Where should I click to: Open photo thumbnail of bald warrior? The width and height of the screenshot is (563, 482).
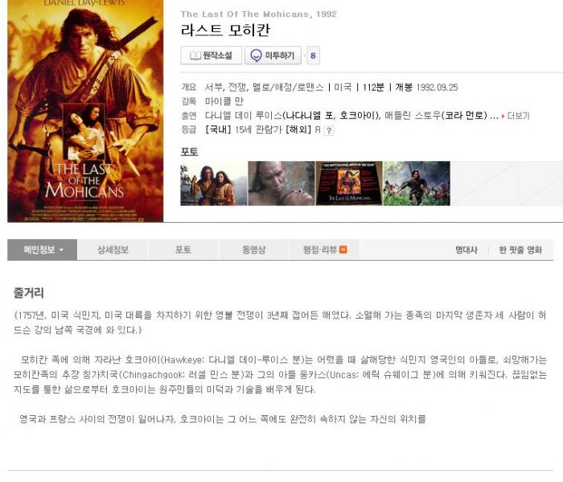(x=281, y=183)
